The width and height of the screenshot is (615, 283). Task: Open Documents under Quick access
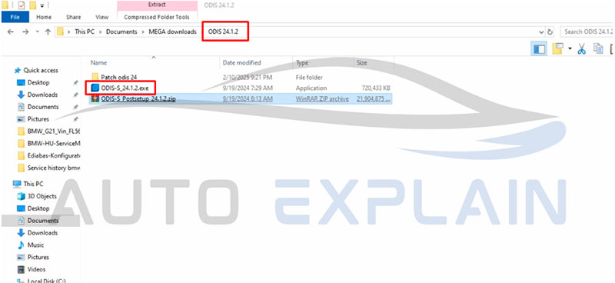tap(43, 107)
